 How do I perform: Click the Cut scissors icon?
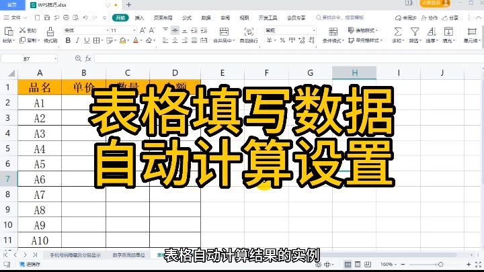tap(22, 30)
